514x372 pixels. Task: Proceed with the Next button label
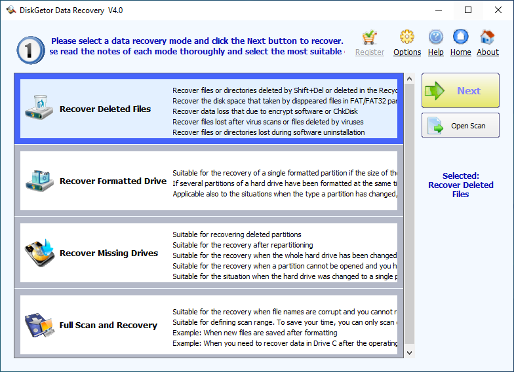click(469, 90)
